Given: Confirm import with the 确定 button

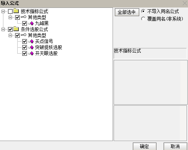Looking at the screenshot, I should (x=144, y=146).
